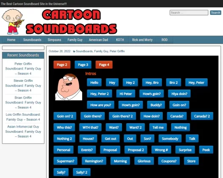Image resolution: width=223 pixels, height=178 pixels.
Task: Play the Hey sound clip
Action: click(112, 83)
